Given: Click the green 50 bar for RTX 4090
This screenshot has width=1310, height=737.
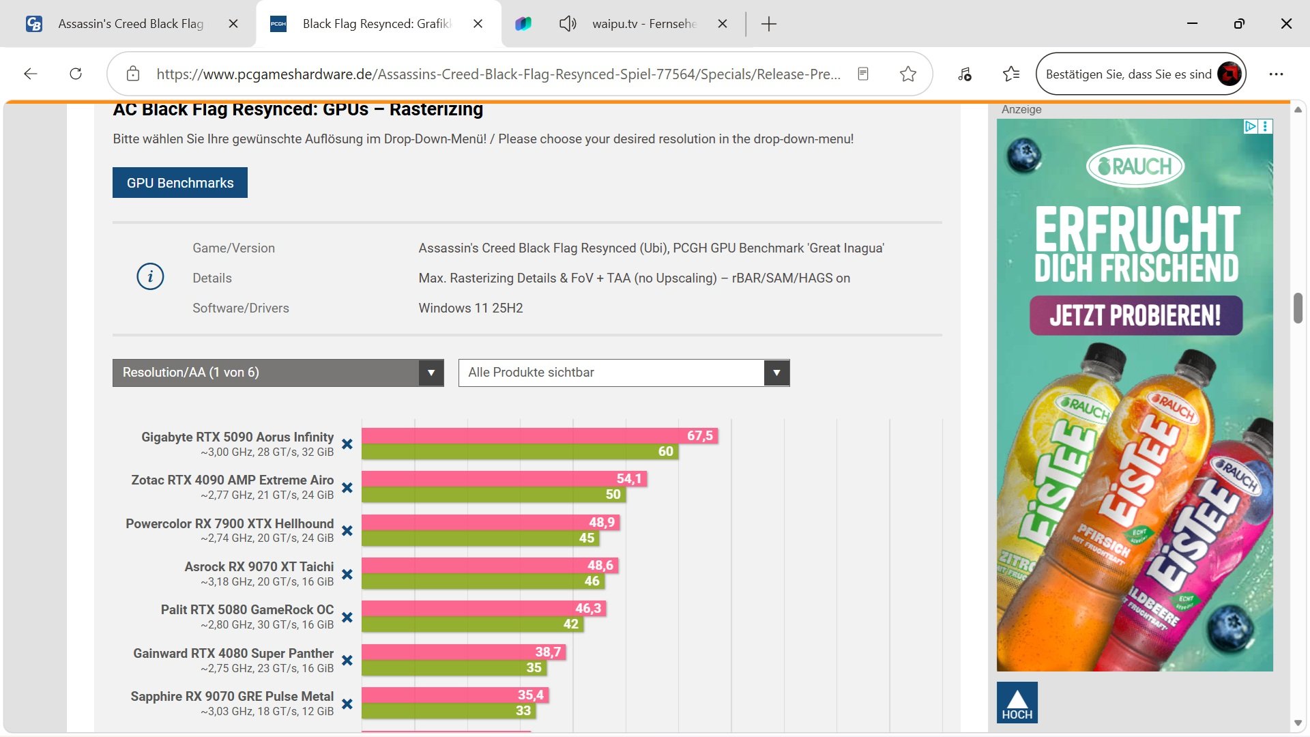Looking at the screenshot, I should click(493, 494).
